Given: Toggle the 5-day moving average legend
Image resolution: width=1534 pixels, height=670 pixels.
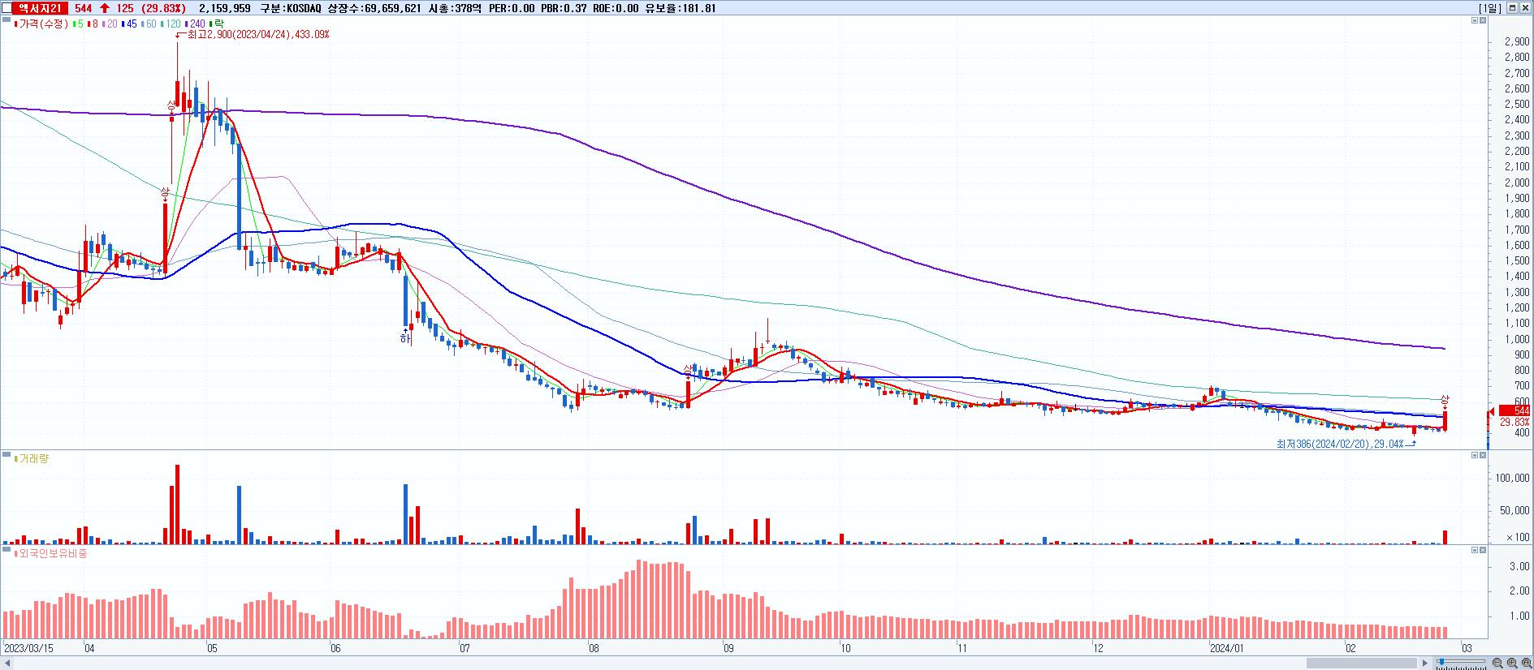Looking at the screenshot, I should coord(78,24).
